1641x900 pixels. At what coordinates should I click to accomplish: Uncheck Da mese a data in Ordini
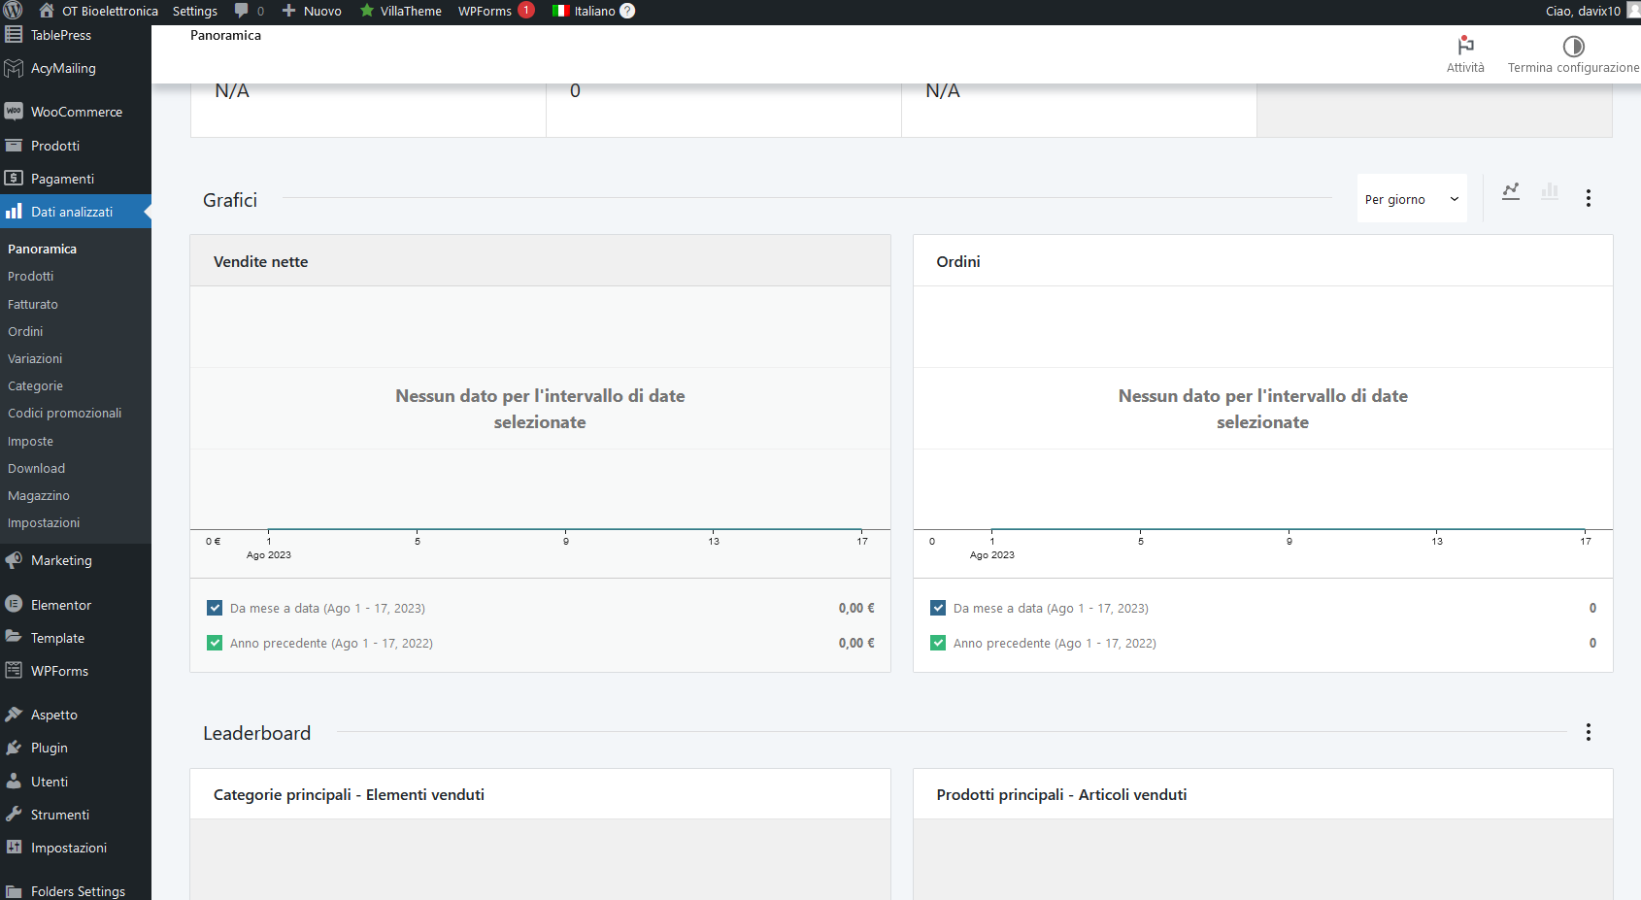pyautogui.click(x=938, y=608)
